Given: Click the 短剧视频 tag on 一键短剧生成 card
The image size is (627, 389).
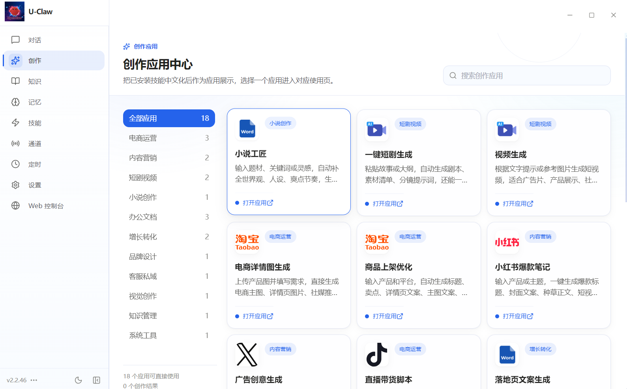Looking at the screenshot, I should pos(410,124).
